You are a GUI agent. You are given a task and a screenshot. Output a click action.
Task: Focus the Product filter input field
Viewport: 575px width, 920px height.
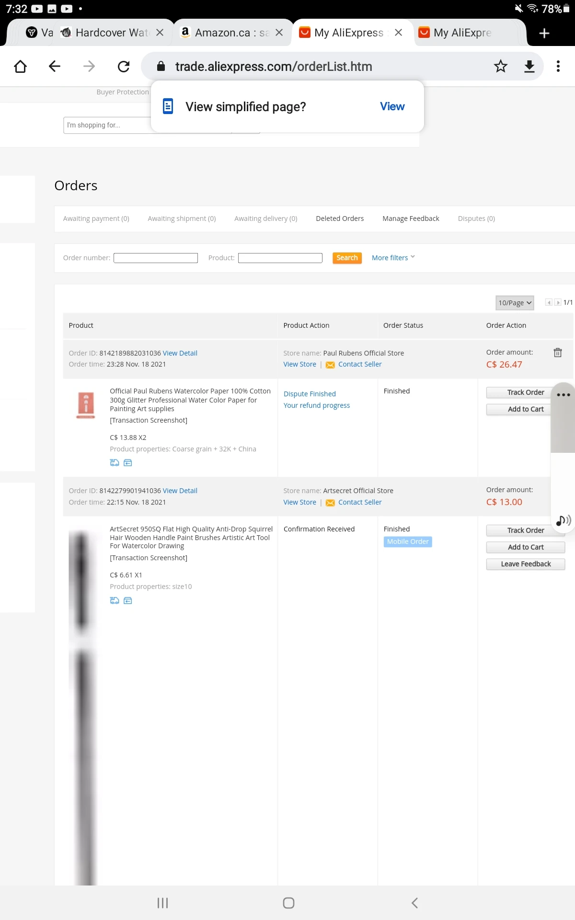click(280, 258)
